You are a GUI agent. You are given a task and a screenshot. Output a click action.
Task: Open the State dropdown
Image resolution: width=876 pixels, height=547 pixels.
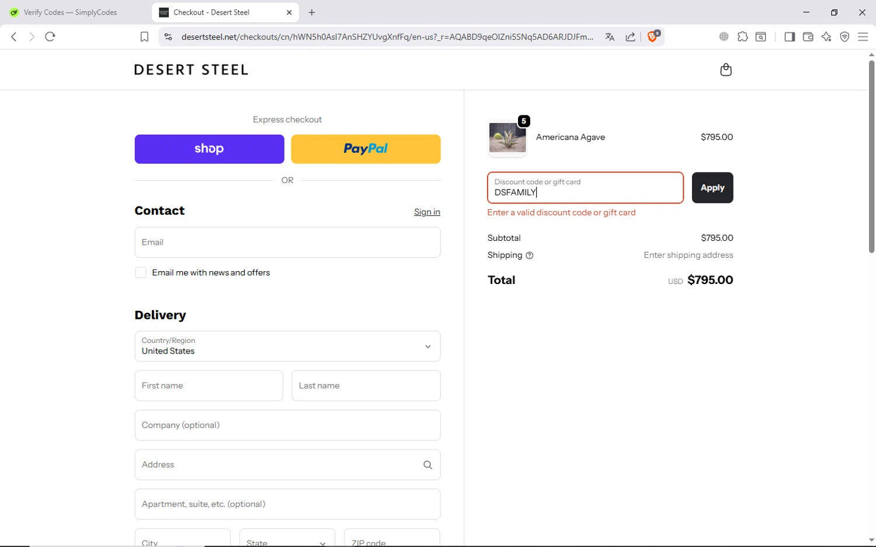pos(287,539)
